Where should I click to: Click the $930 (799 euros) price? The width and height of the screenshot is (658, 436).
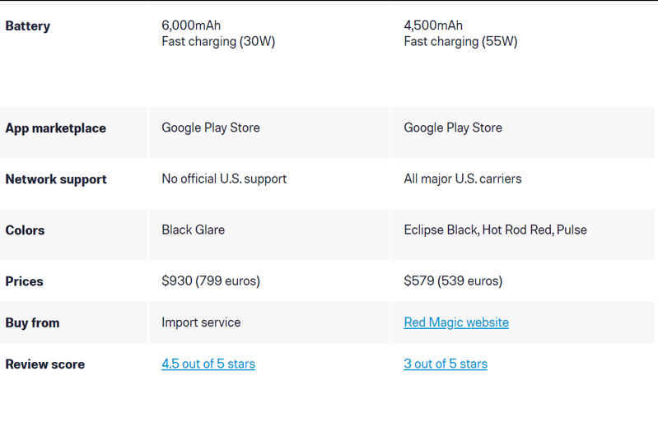(x=211, y=281)
